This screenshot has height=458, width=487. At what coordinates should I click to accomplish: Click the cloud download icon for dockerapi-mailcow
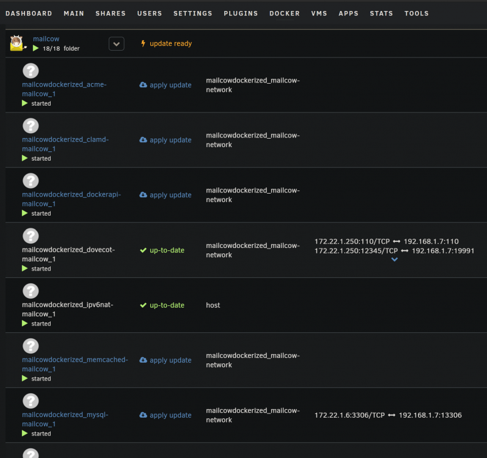(143, 195)
